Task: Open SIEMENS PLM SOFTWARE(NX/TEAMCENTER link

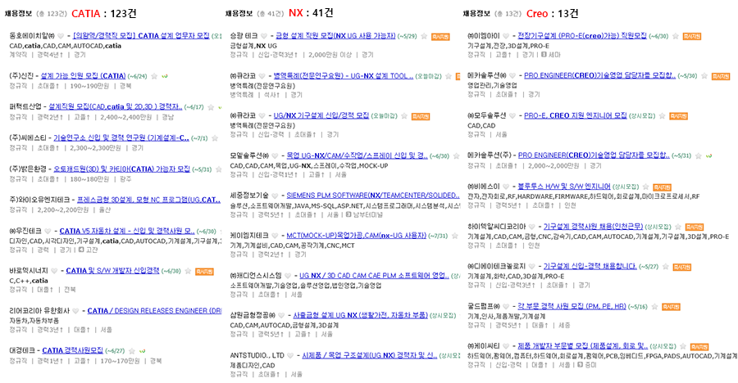Action: point(373,195)
